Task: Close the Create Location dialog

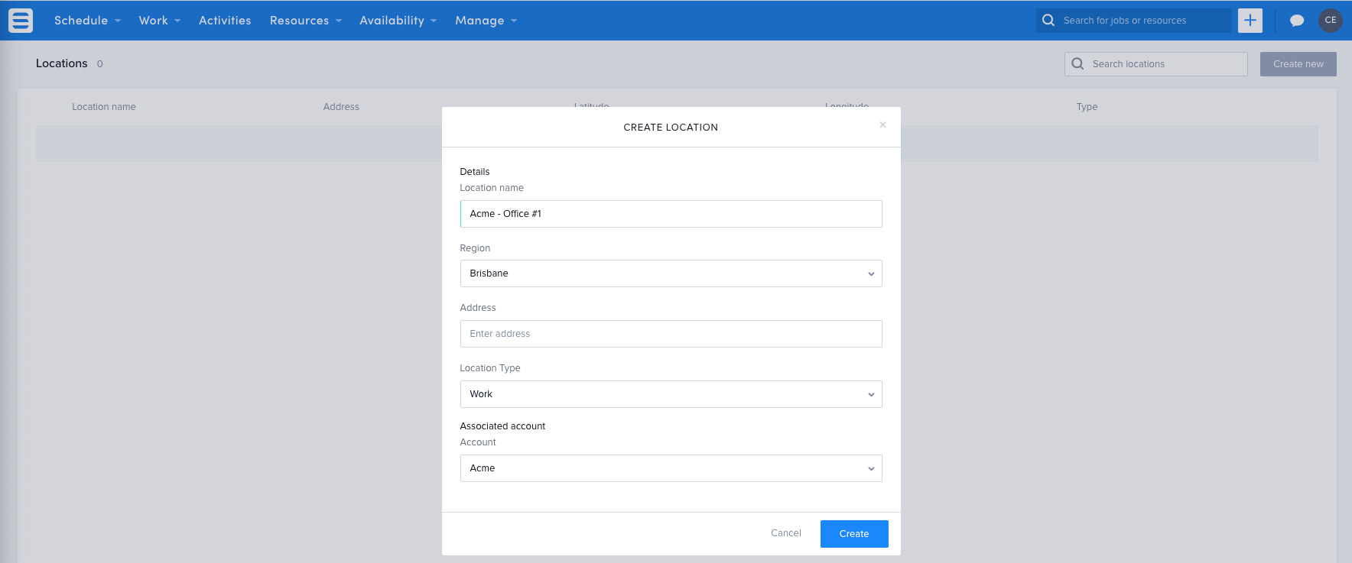Action: tap(882, 125)
